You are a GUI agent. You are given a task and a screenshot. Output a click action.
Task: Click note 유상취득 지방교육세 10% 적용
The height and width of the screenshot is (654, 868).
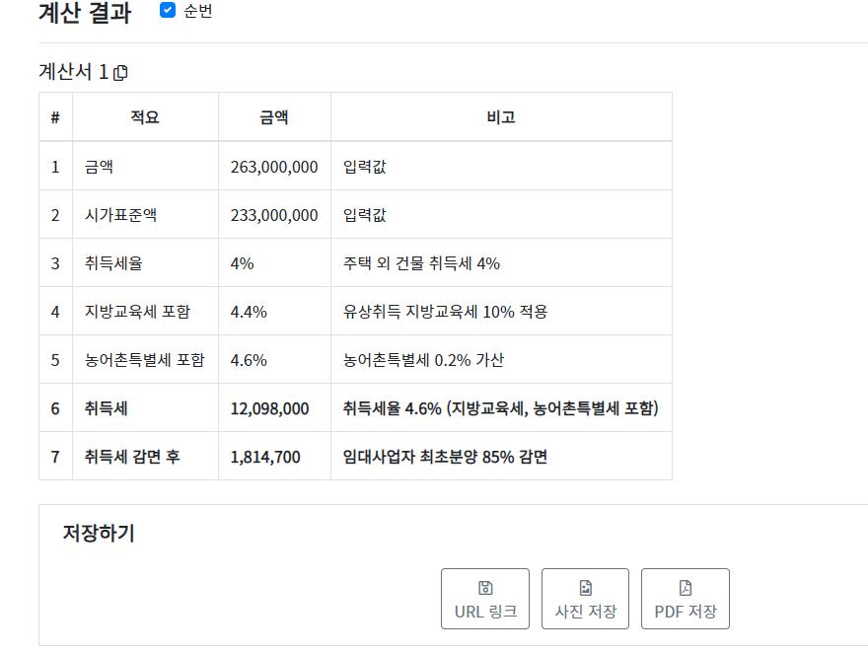coord(445,312)
